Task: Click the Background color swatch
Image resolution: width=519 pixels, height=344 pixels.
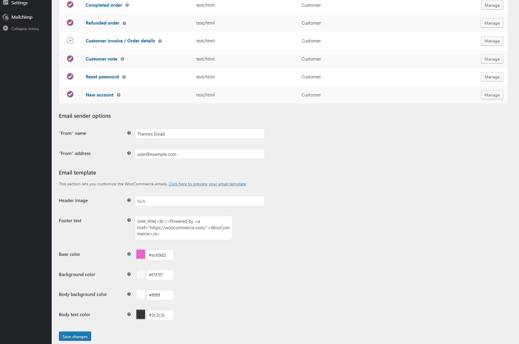Action: 141,274
